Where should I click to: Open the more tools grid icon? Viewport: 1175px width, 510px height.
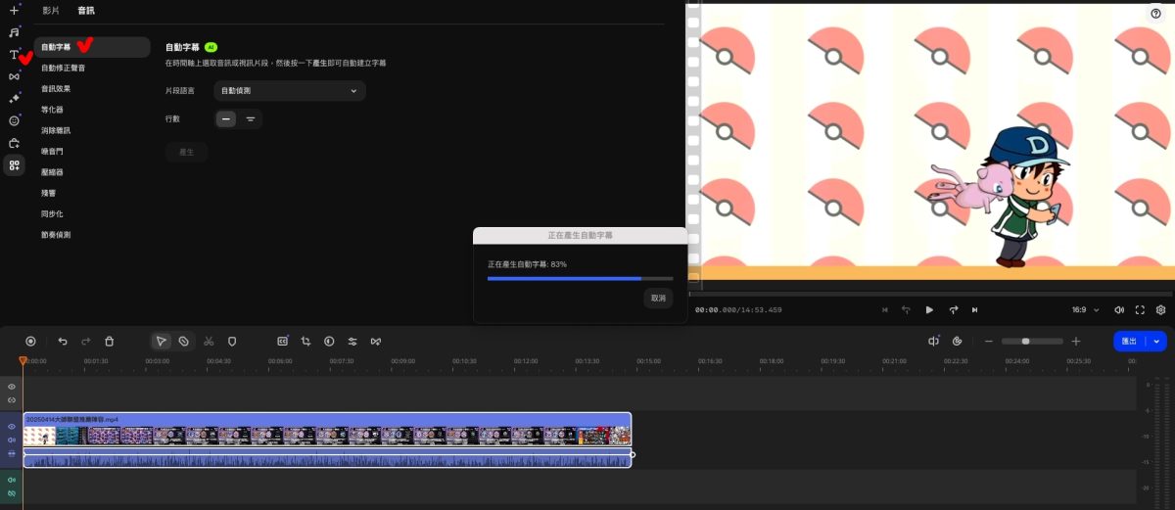(x=14, y=165)
